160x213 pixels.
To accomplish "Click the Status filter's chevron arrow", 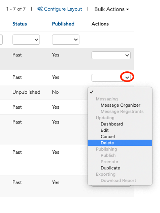I will click(36, 40).
